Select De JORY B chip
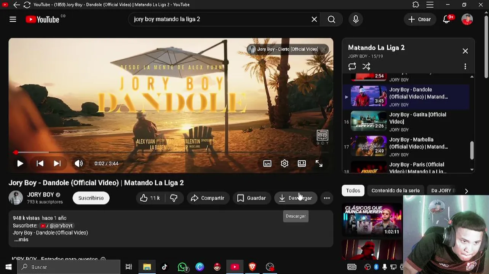This screenshot has width=489, height=274. pyautogui.click(x=443, y=191)
